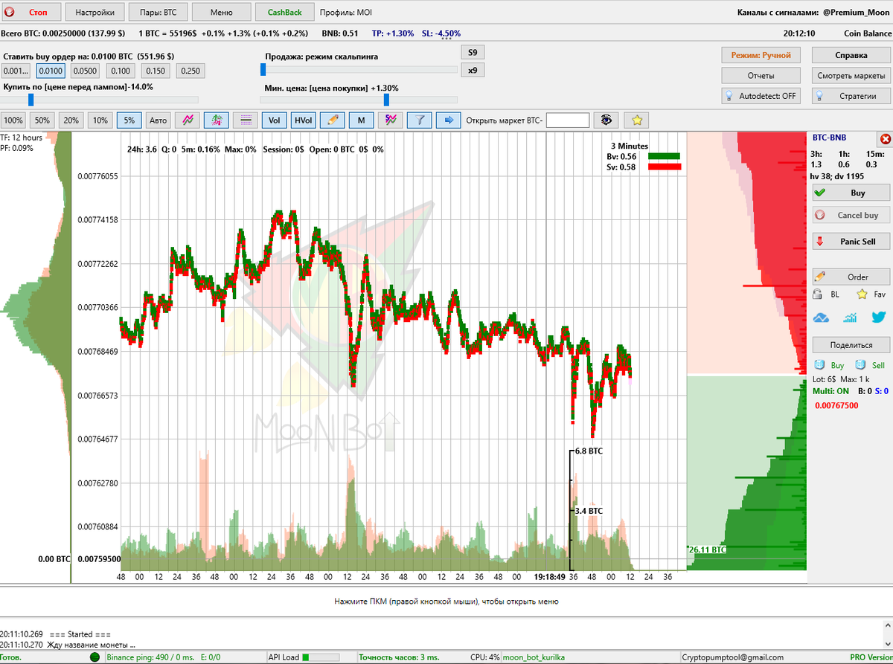Open the Пары: BTC pairs list
Image resolution: width=893 pixels, height=664 pixels.
pos(159,13)
